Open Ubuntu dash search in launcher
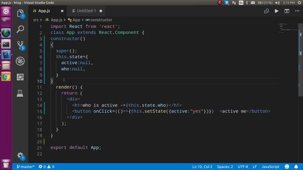The image size is (303, 170). (x=6, y=11)
